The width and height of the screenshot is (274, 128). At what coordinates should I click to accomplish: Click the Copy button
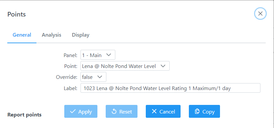click(x=204, y=111)
